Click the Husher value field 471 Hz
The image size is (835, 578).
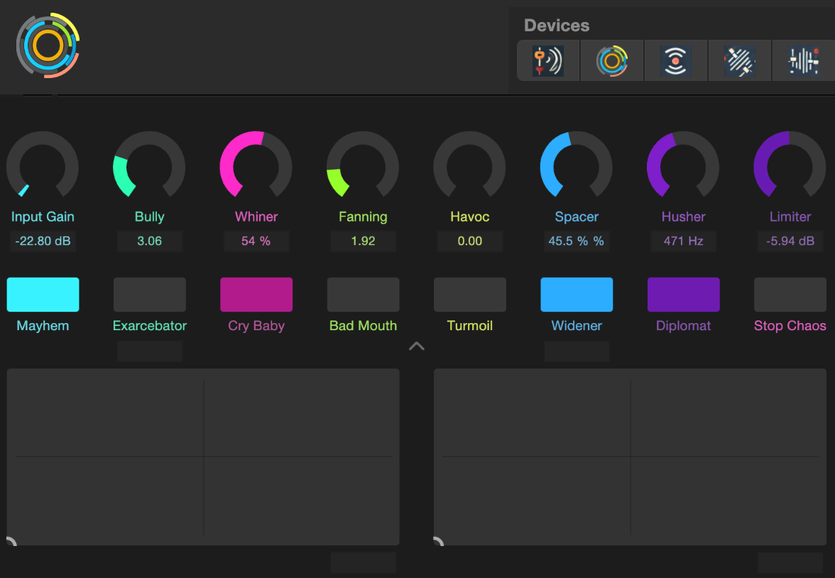tap(683, 241)
